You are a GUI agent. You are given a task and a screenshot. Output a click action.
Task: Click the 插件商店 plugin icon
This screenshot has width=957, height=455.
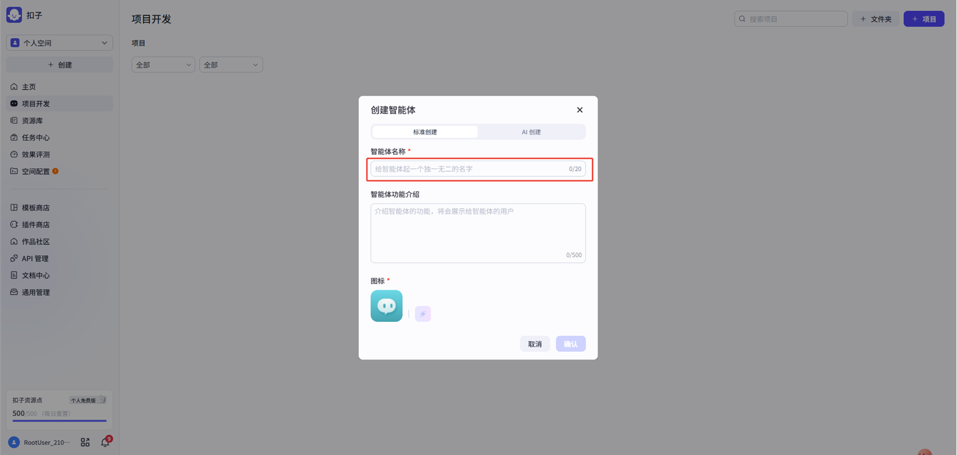pos(14,225)
